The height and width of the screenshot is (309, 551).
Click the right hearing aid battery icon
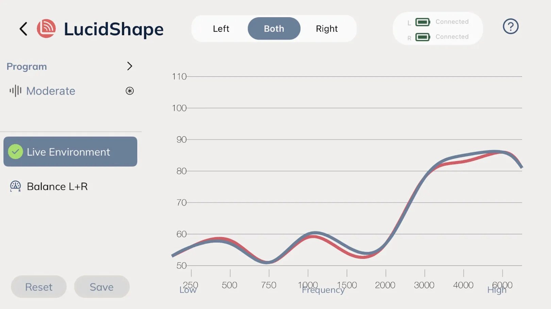tap(423, 37)
